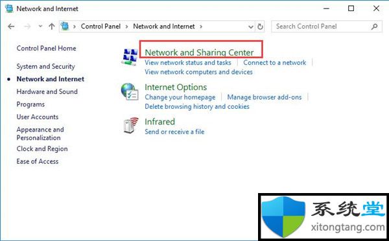This screenshot has width=389, height=241.
Task: Expand the address bar history dropdown
Action: [251, 27]
